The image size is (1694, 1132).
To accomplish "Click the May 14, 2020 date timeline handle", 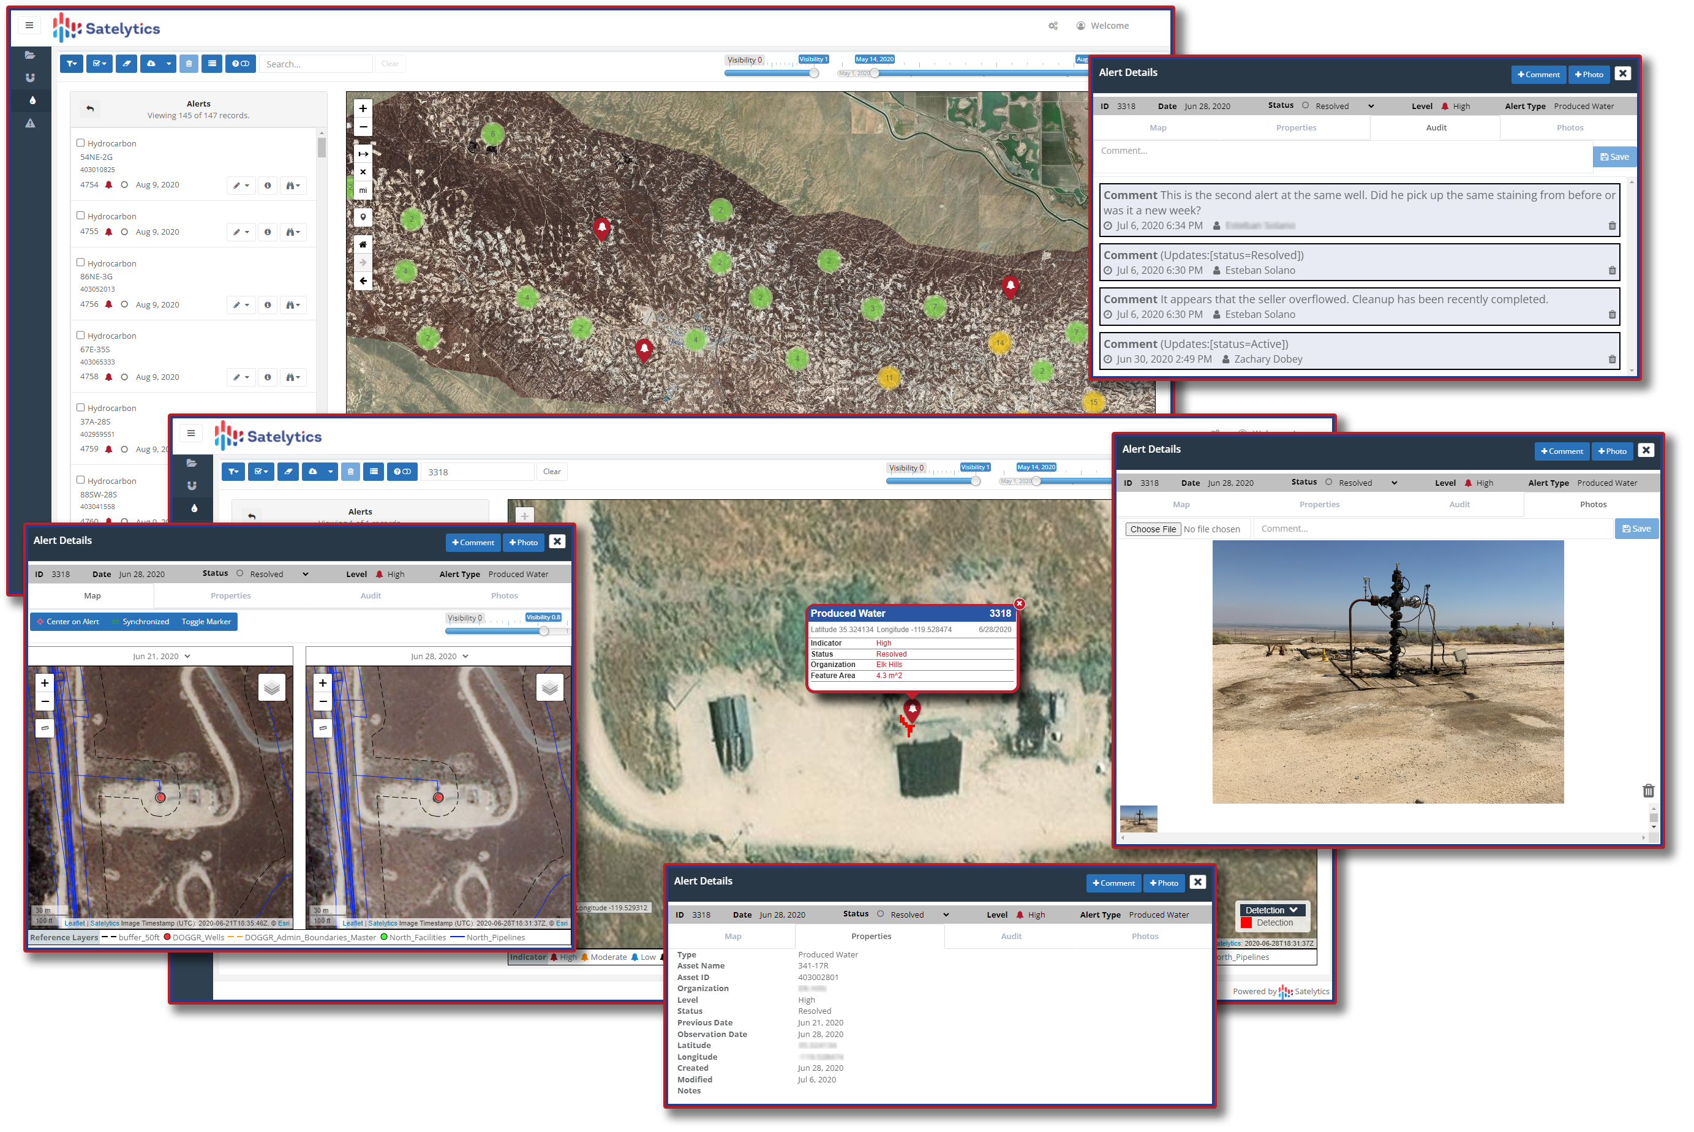I will click(x=874, y=73).
